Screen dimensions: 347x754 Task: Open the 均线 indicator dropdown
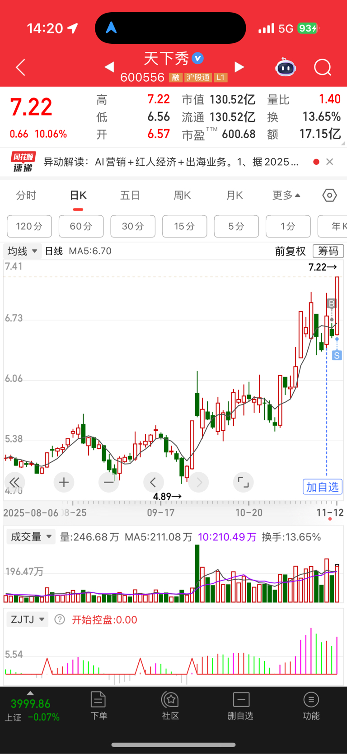(23, 251)
